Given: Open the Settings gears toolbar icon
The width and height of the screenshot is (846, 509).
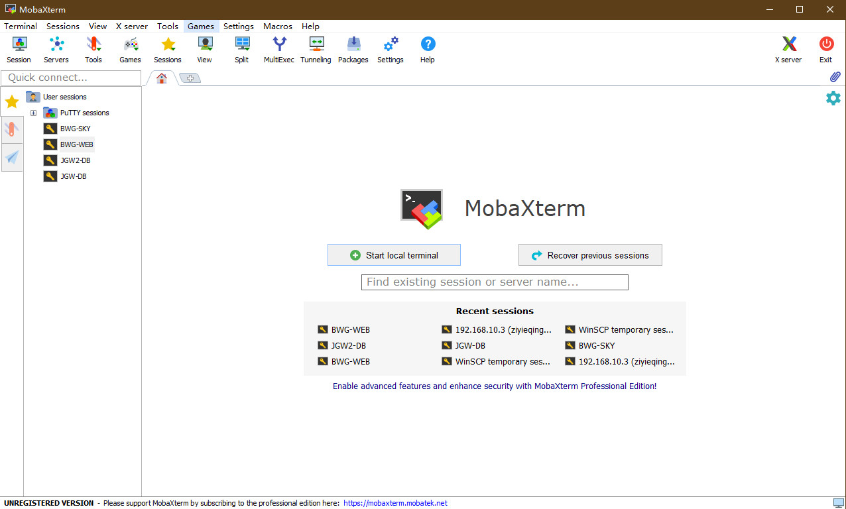Looking at the screenshot, I should [391, 50].
